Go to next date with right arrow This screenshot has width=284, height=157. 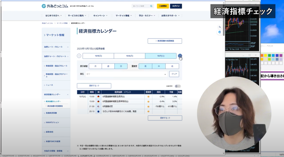180,56
